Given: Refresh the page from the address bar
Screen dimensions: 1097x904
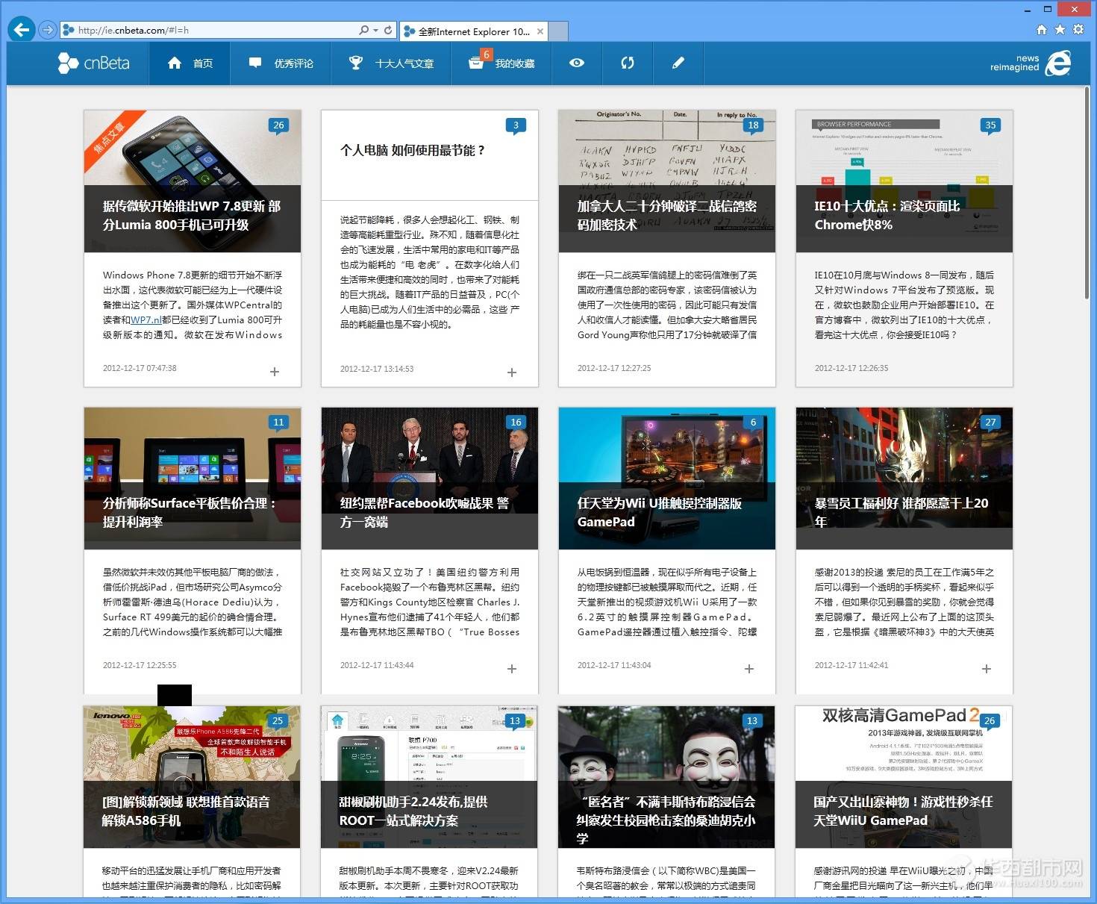Looking at the screenshot, I should click(x=388, y=30).
